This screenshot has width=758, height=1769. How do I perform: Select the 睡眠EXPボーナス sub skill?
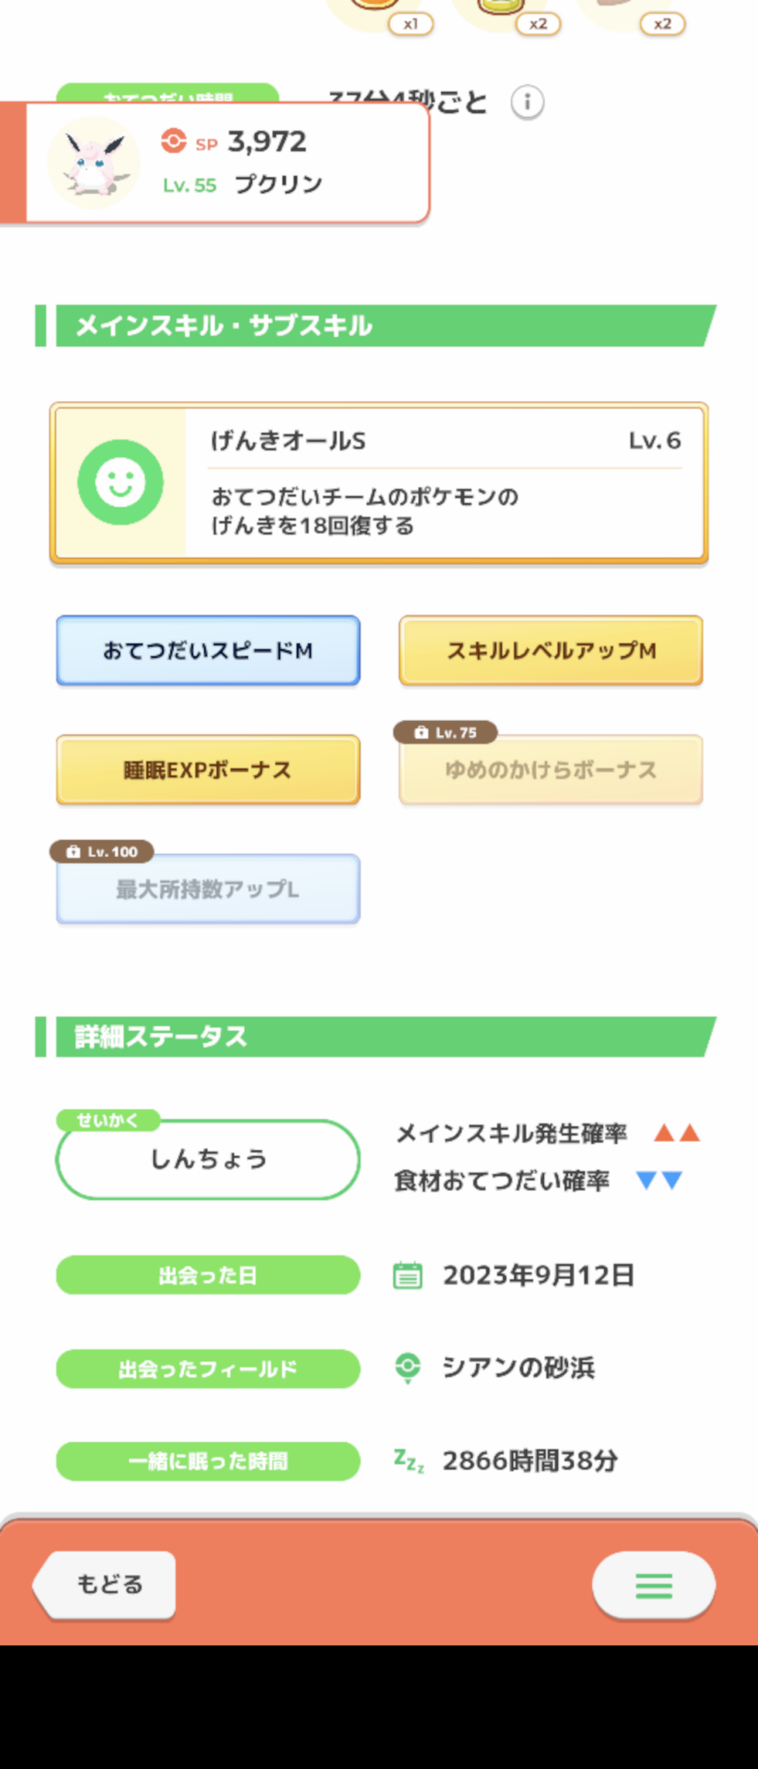[x=208, y=770]
